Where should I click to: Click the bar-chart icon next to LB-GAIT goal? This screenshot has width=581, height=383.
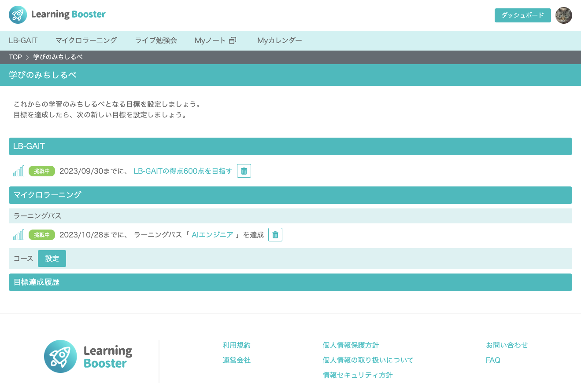(19, 171)
